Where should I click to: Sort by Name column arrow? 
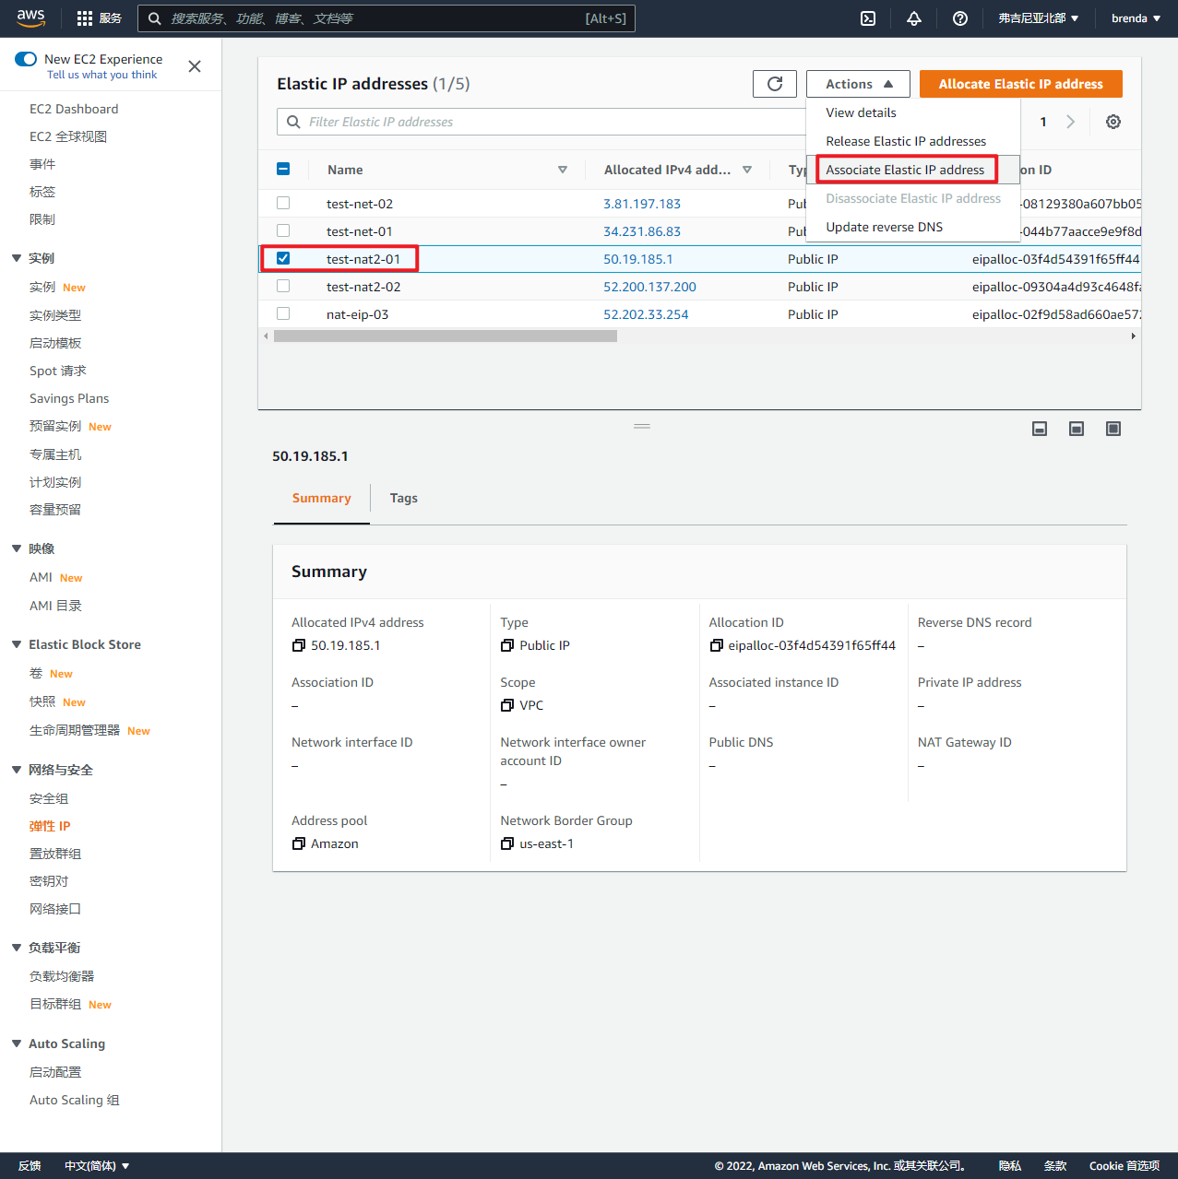563,170
